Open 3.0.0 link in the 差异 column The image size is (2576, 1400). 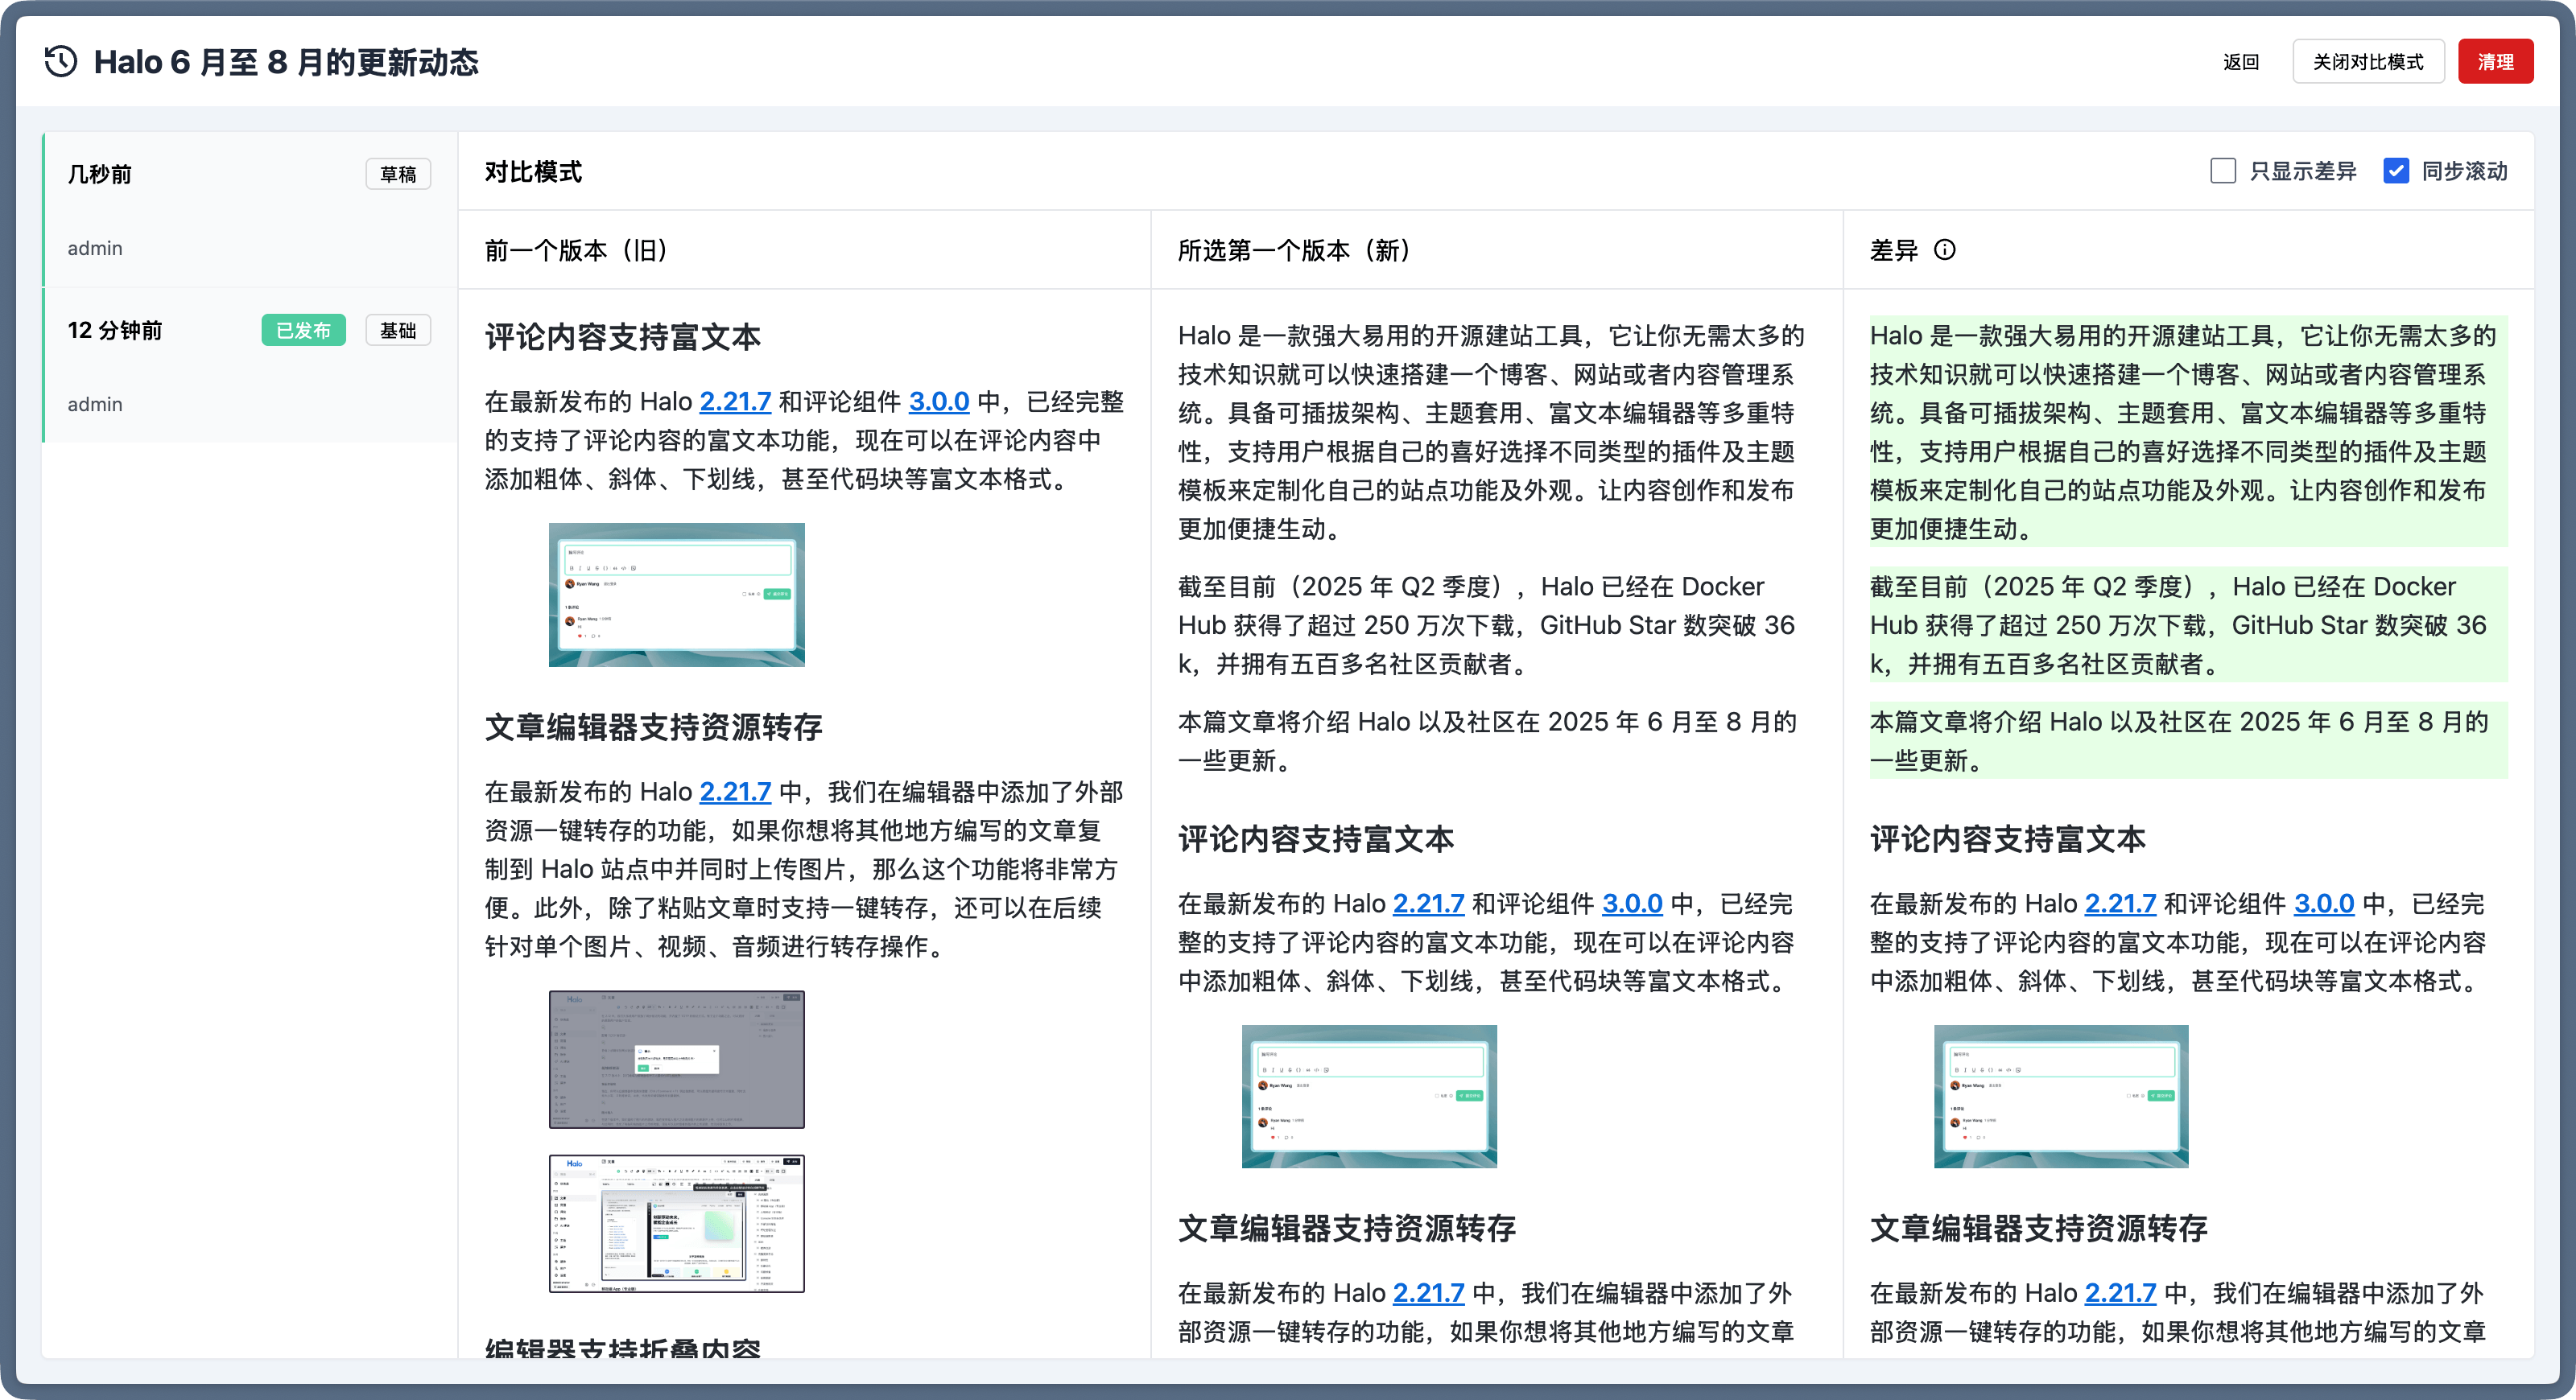pos(2323,904)
